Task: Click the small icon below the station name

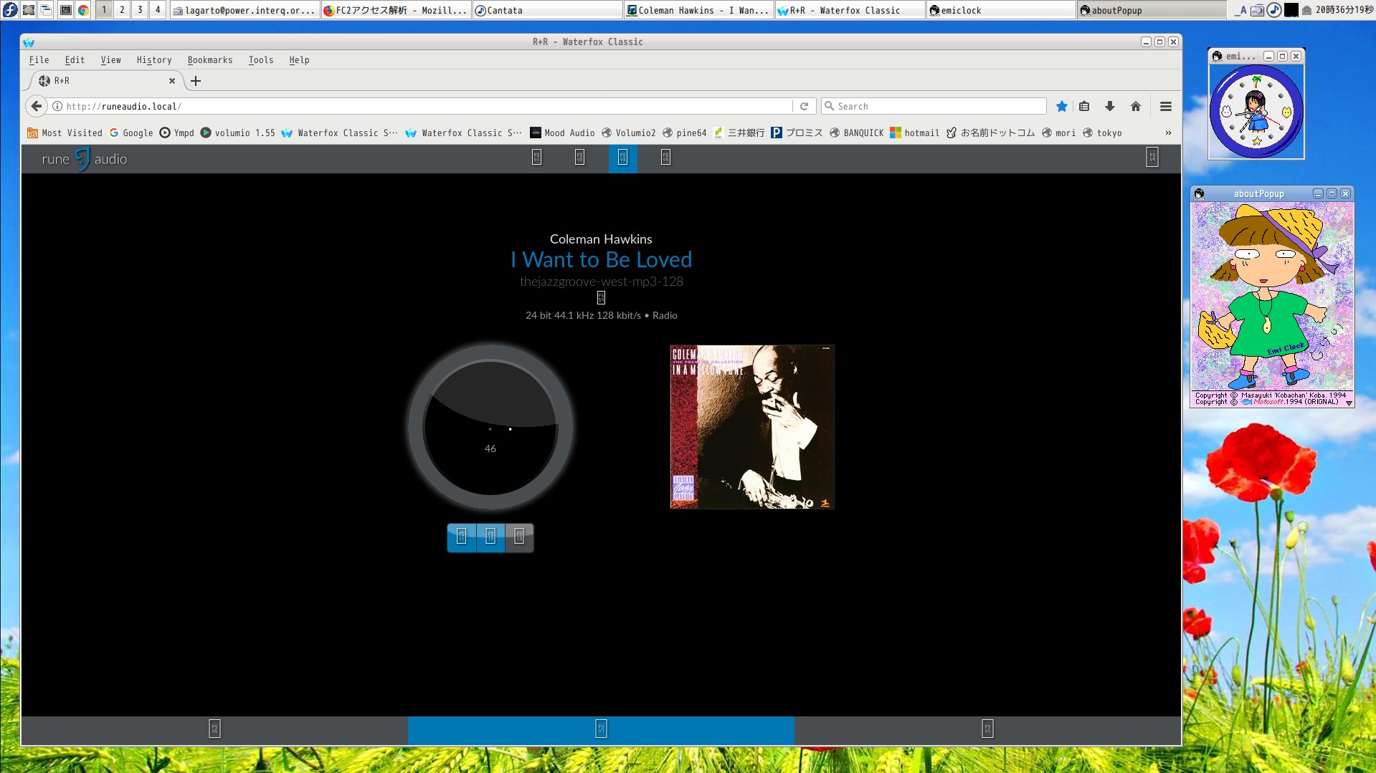Action: (x=601, y=298)
